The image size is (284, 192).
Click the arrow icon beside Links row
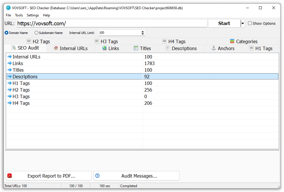pos(10,63)
